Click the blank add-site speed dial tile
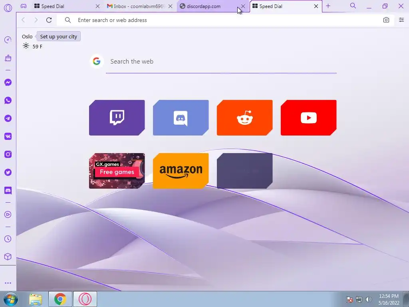 [245, 171]
